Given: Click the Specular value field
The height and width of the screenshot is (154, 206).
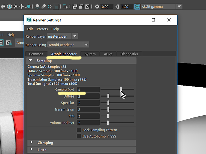Looking at the screenshot, I should pos(88,103).
